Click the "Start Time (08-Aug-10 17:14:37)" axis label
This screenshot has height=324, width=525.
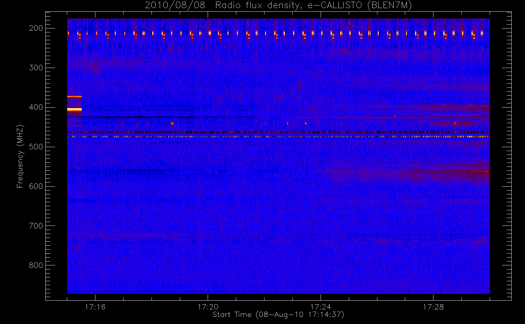point(278,315)
